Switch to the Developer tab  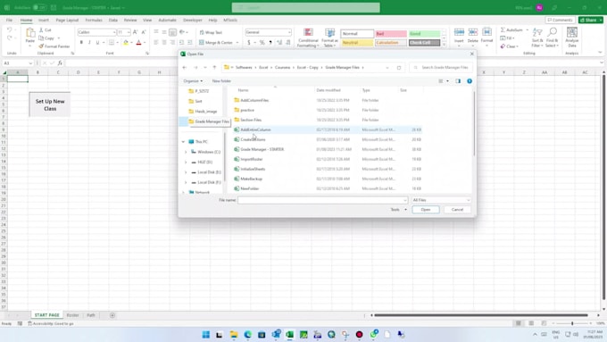pos(193,20)
